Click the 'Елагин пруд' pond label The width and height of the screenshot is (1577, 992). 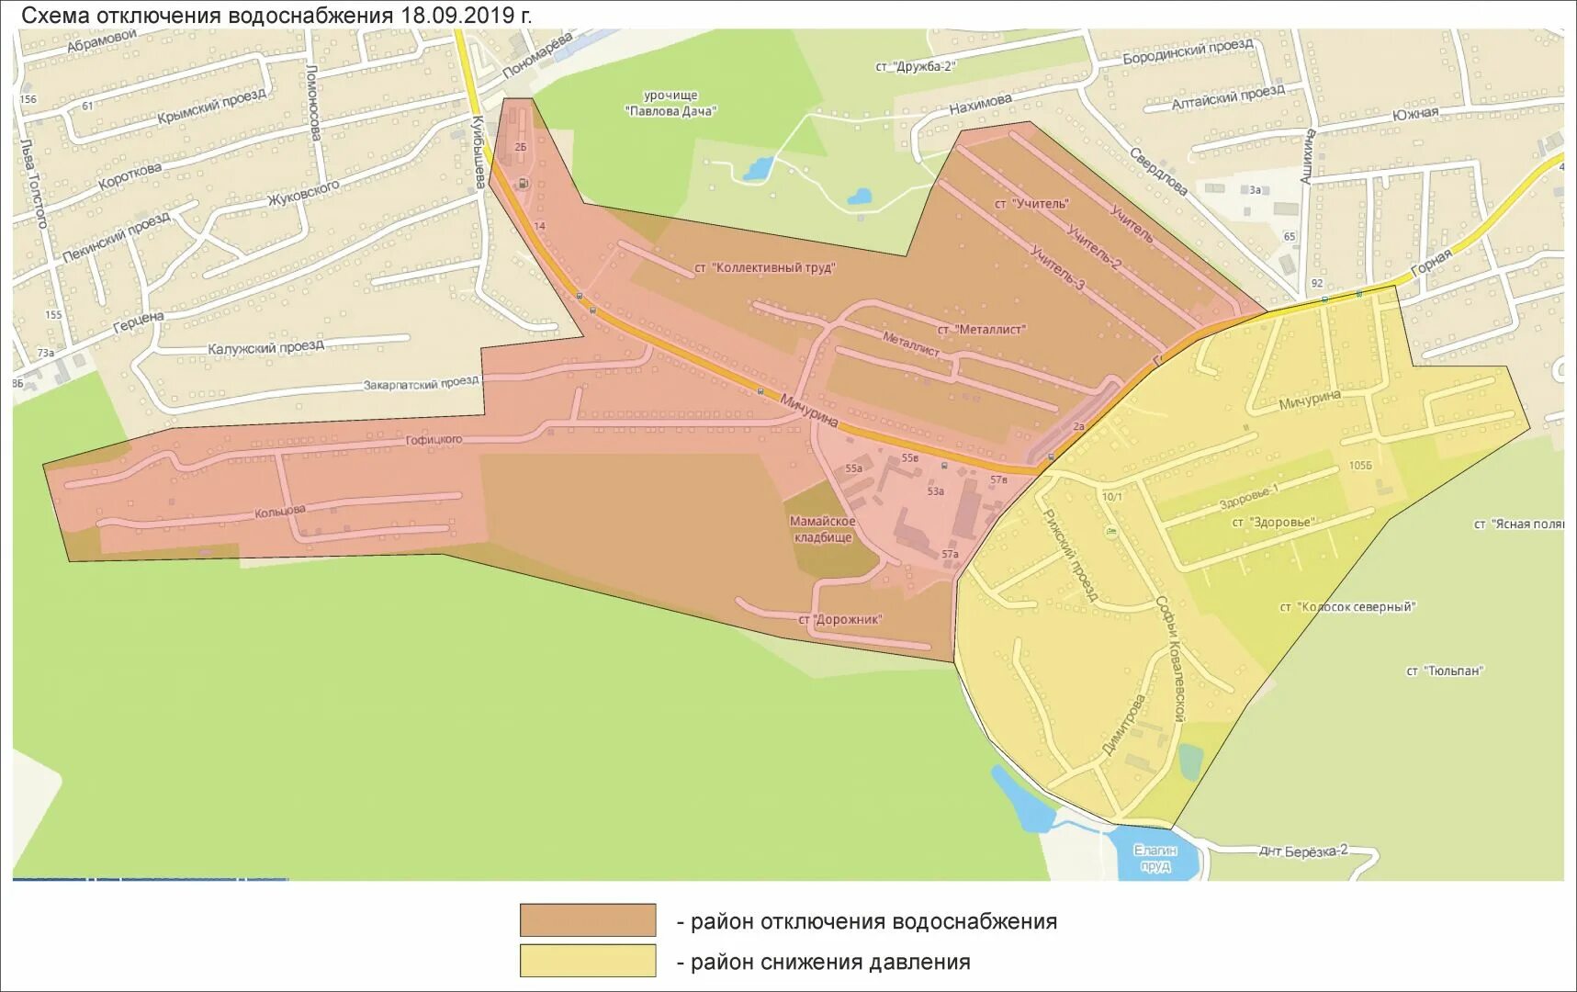coord(1155,858)
